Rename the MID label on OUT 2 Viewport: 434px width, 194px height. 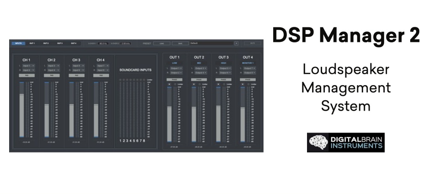(199, 63)
